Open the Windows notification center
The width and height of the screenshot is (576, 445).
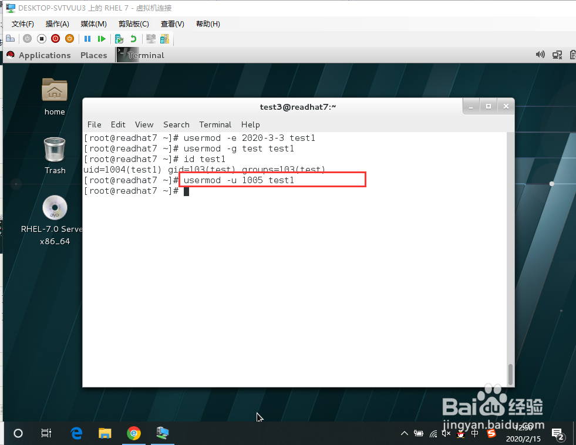pos(558,434)
